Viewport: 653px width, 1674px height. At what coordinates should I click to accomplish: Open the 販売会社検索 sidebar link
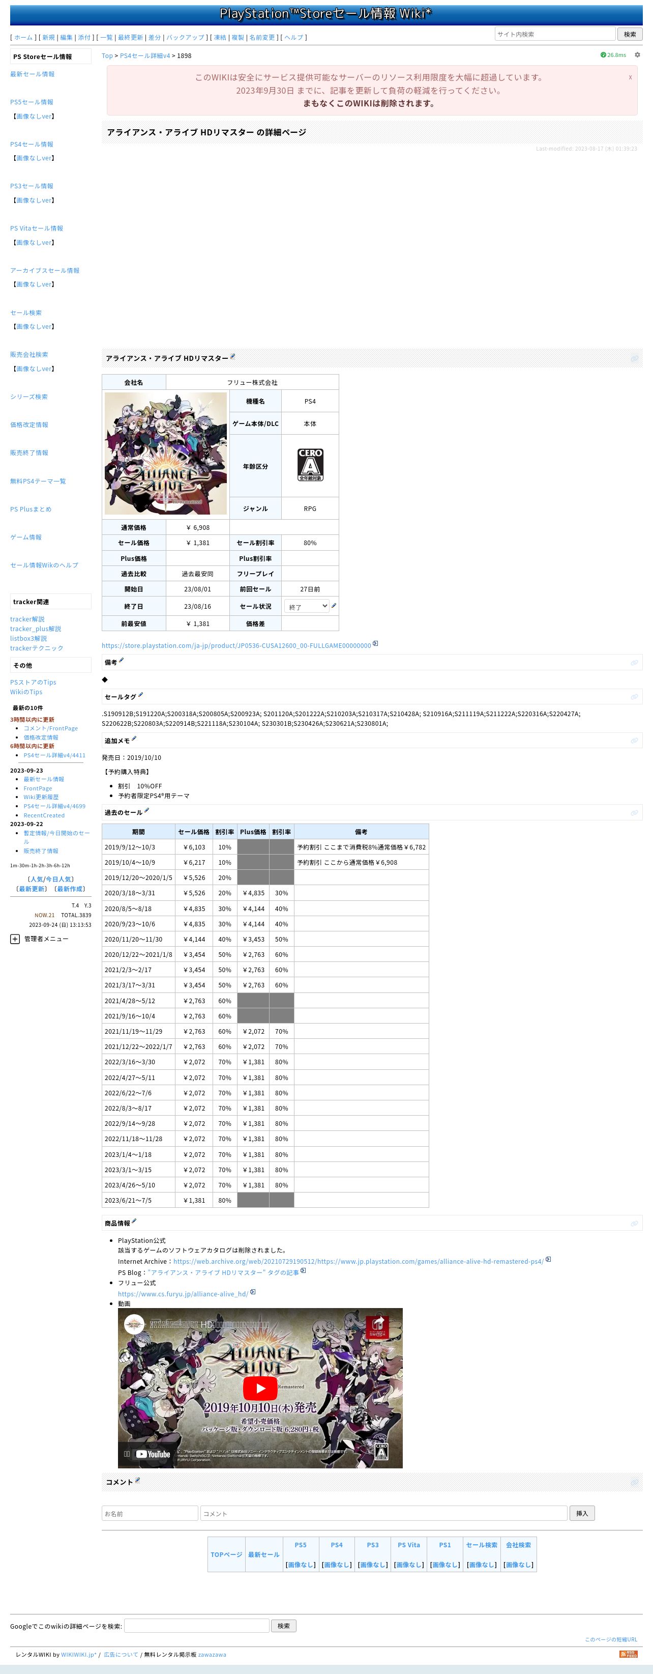pyautogui.click(x=29, y=355)
